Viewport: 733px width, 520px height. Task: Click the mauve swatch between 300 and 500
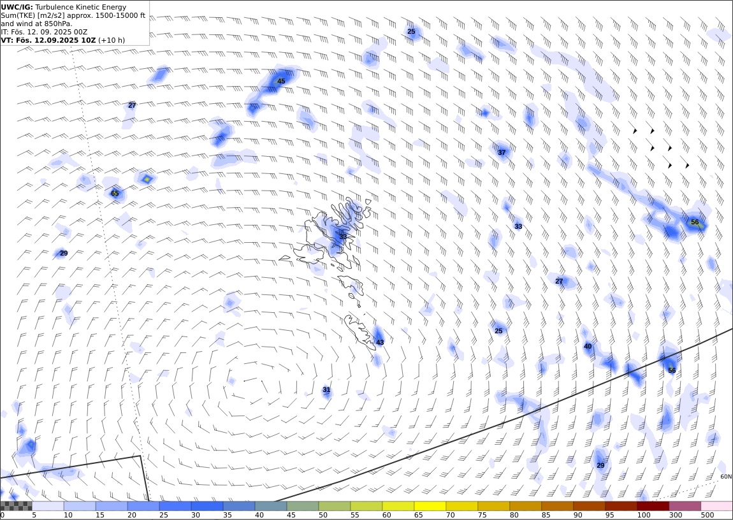685,506
